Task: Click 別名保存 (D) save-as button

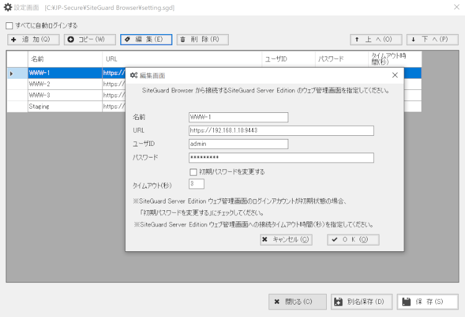Action: tap(361, 302)
